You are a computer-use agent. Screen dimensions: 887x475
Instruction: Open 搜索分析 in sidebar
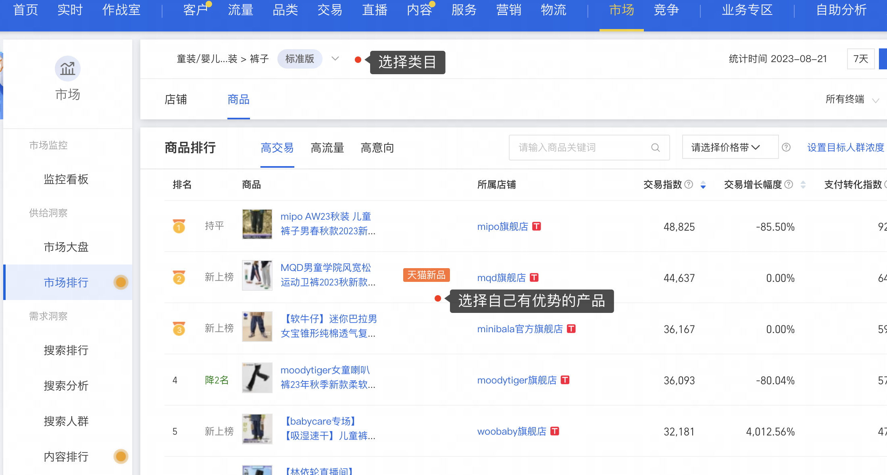[66, 385]
